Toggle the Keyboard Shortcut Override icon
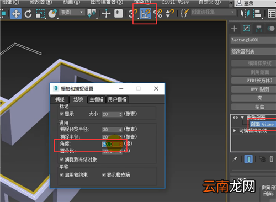The height and width of the screenshot is (202, 276). pyautogui.click(x=118, y=14)
